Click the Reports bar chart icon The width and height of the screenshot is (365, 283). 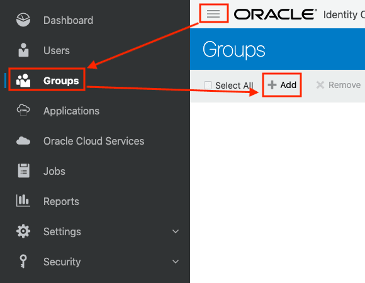(23, 201)
